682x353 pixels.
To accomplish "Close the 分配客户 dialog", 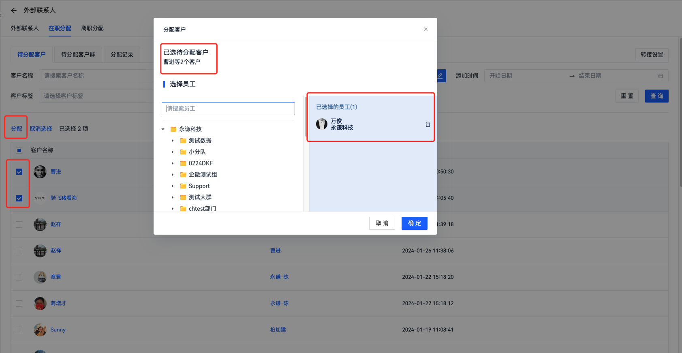I will point(426,29).
